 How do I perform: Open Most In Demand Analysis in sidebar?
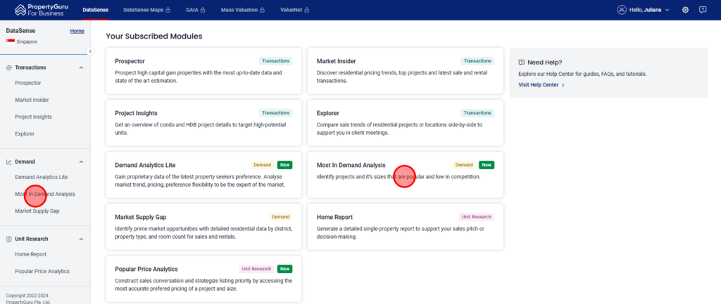[x=44, y=194]
